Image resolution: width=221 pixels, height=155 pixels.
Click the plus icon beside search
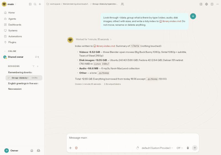(40, 4)
